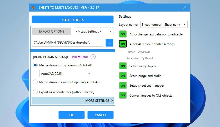Click the '[ACAD PLUGIN STATUS]:' label
The height and width of the screenshot is (127, 220).
coord(50,57)
